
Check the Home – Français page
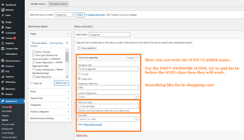34,51
